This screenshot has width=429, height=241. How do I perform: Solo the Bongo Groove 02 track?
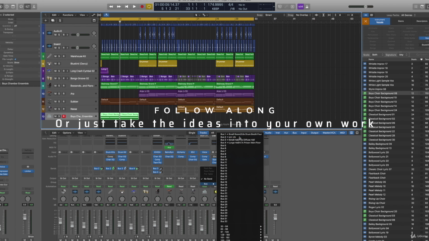tap(59, 78)
